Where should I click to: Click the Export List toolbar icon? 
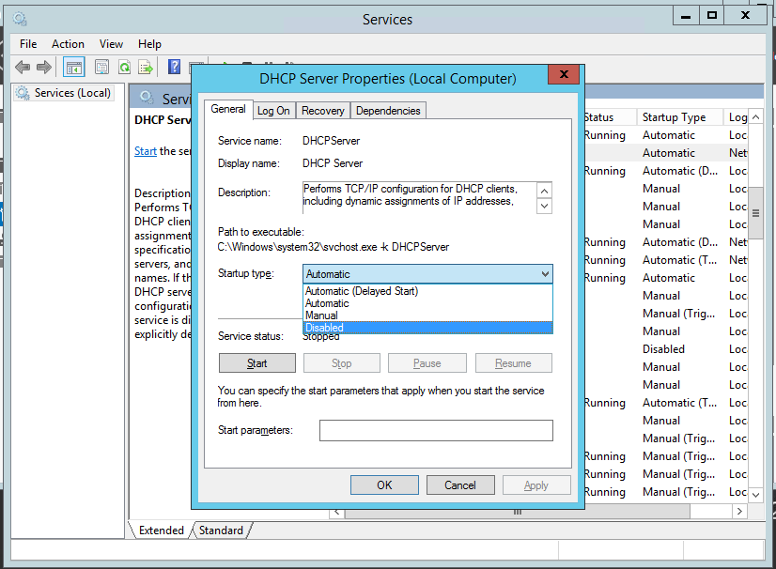(x=146, y=67)
